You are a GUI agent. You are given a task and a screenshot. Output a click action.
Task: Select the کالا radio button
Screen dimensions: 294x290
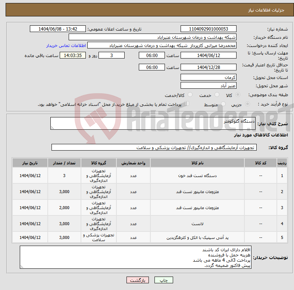238,95
